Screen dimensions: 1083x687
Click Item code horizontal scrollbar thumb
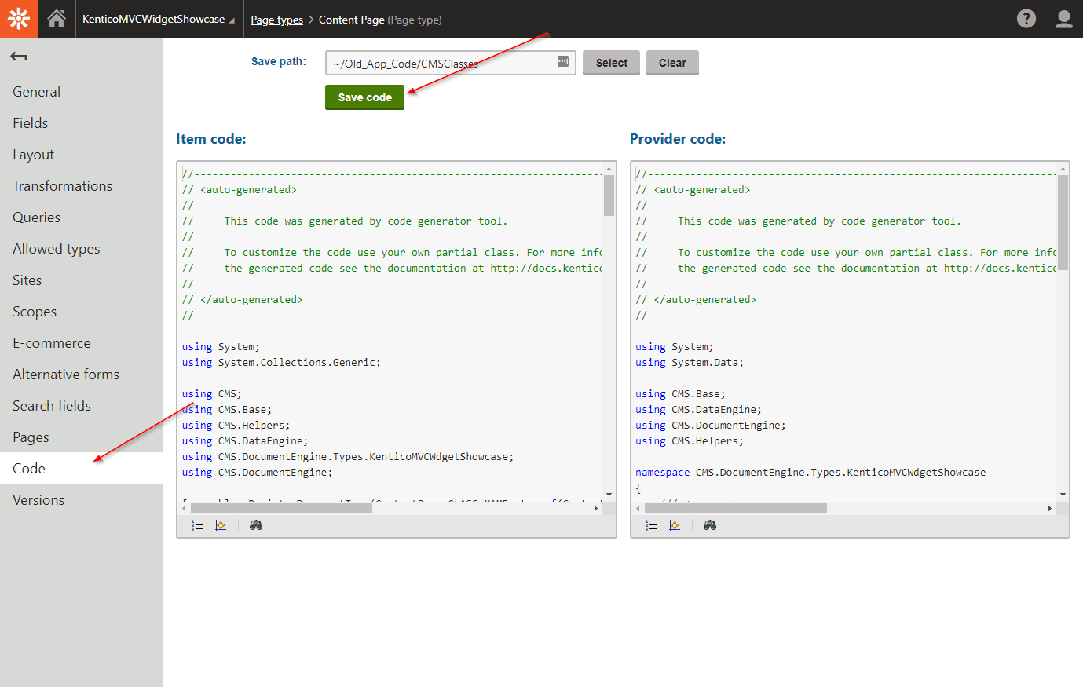pyautogui.click(x=280, y=508)
